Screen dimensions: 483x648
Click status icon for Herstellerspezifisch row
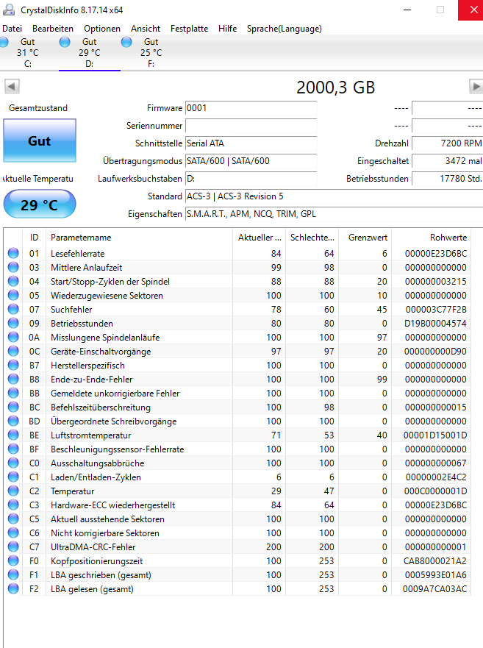point(13,365)
